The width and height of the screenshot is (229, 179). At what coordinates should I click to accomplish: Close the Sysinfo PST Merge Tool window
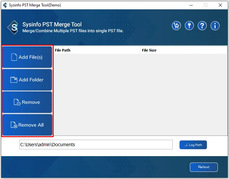220,5
